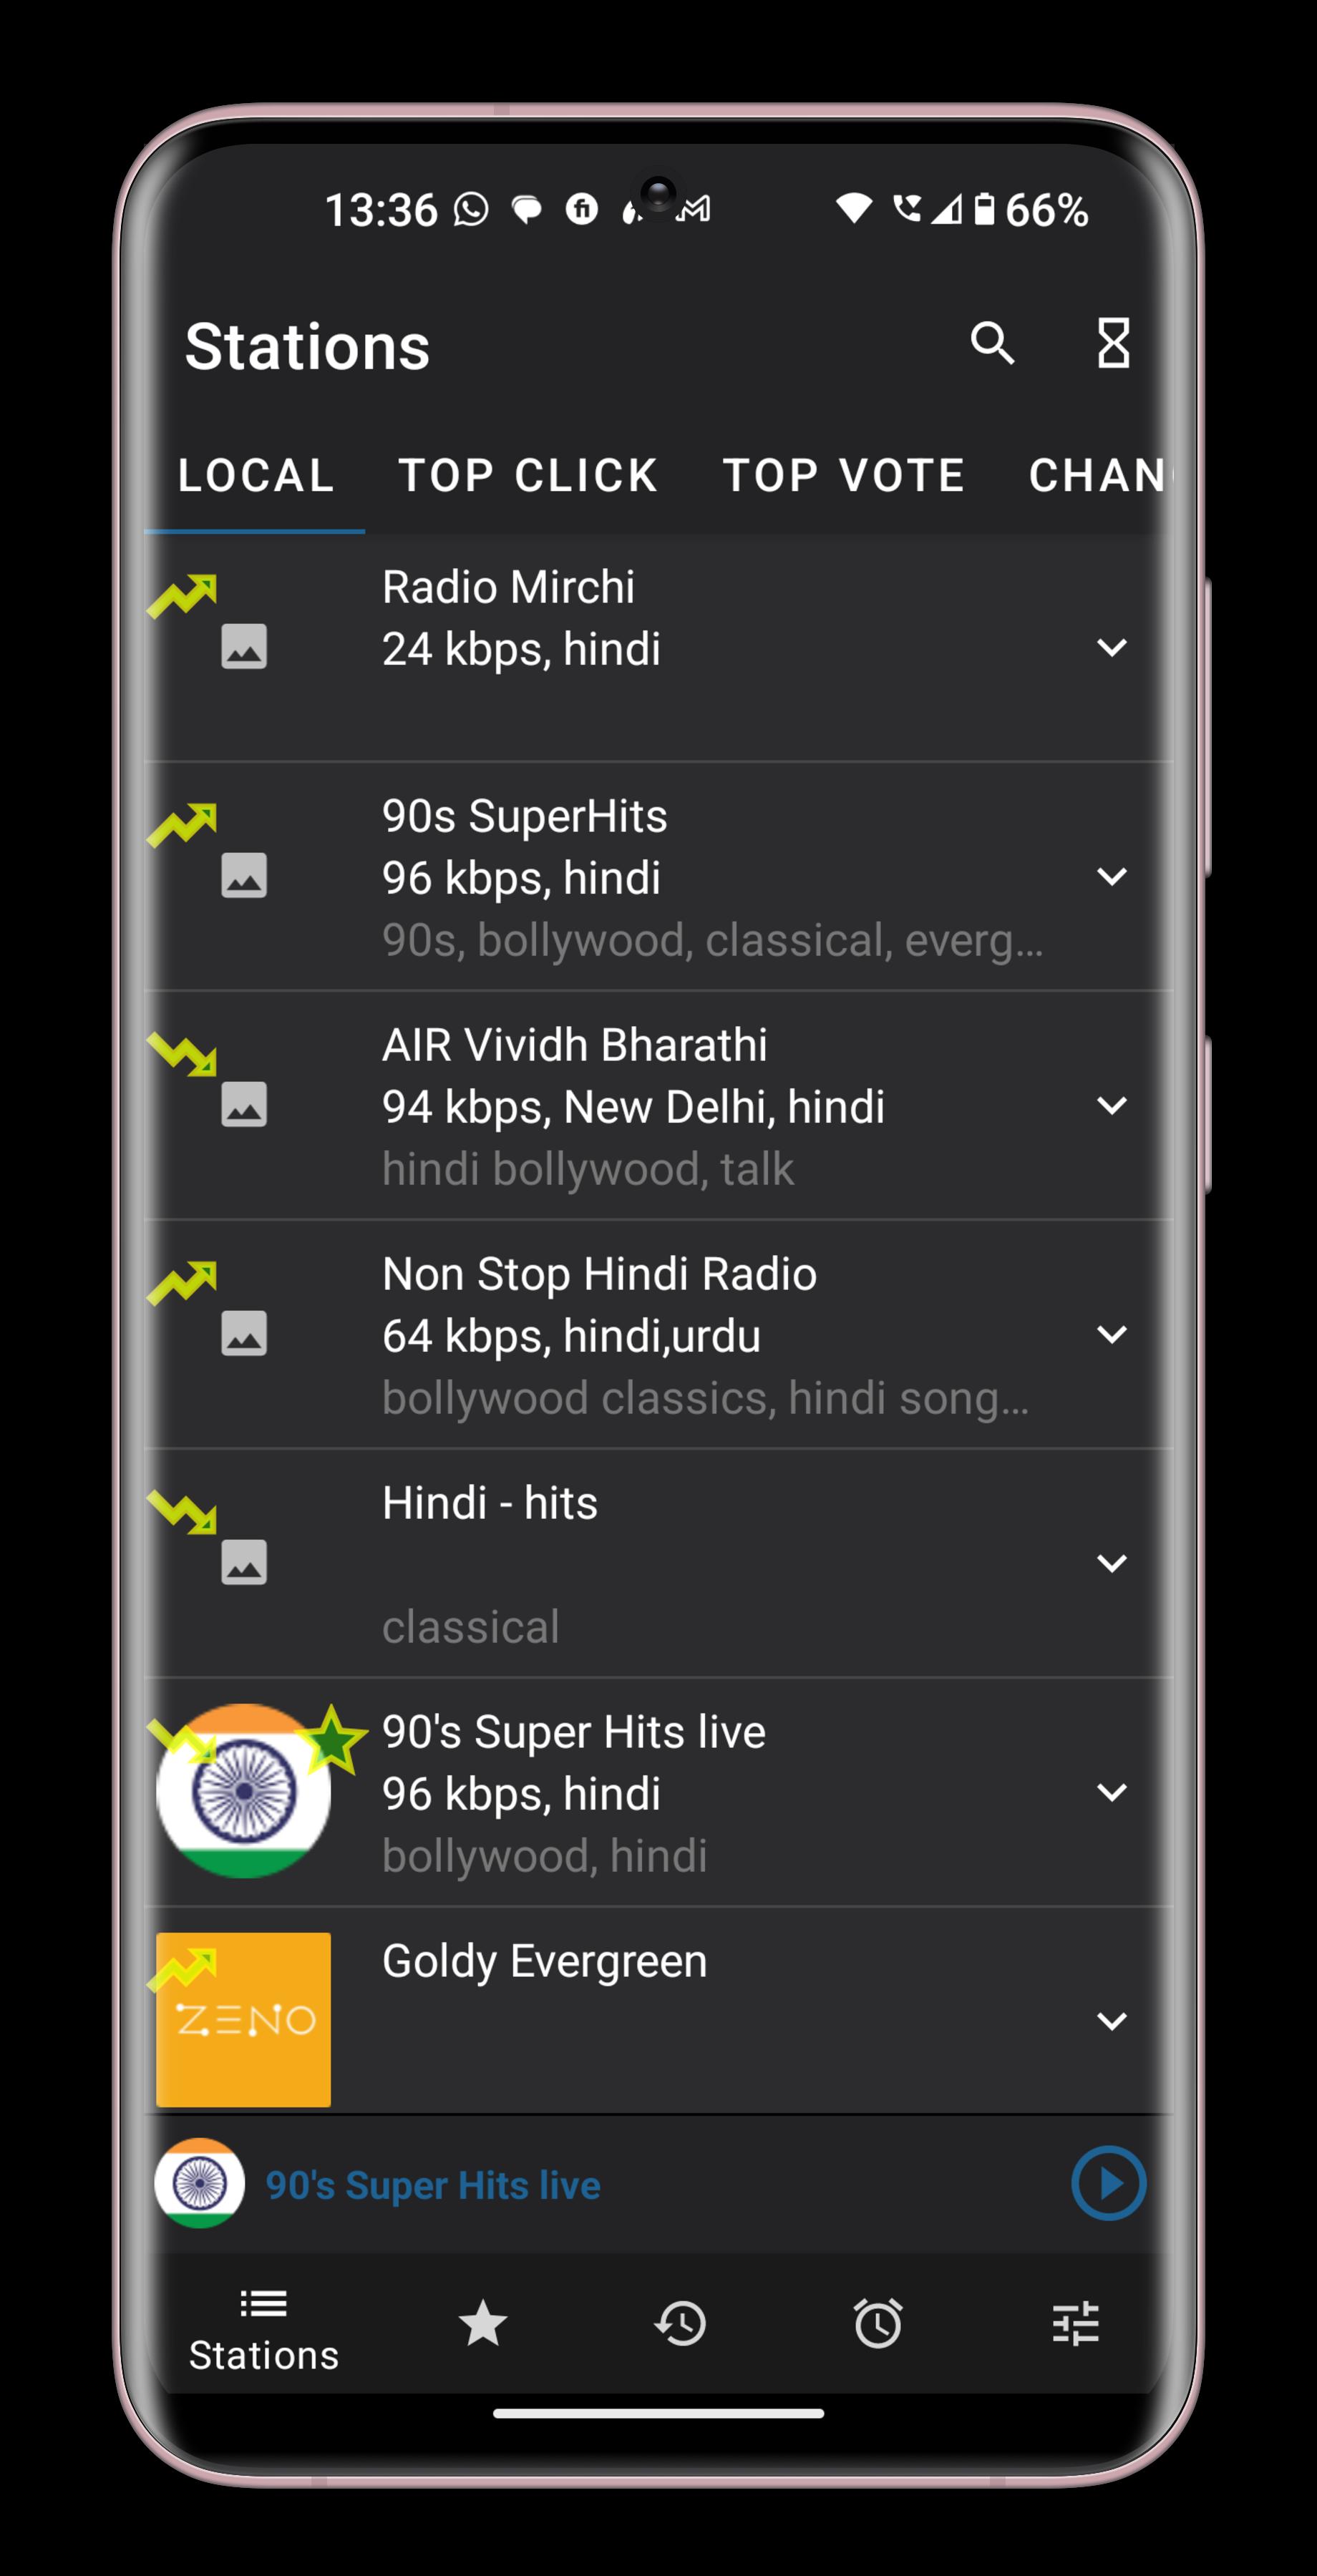The width and height of the screenshot is (1317, 2576).
Task: Open the sleep timer hourglass
Action: click(x=1113, y=343)
